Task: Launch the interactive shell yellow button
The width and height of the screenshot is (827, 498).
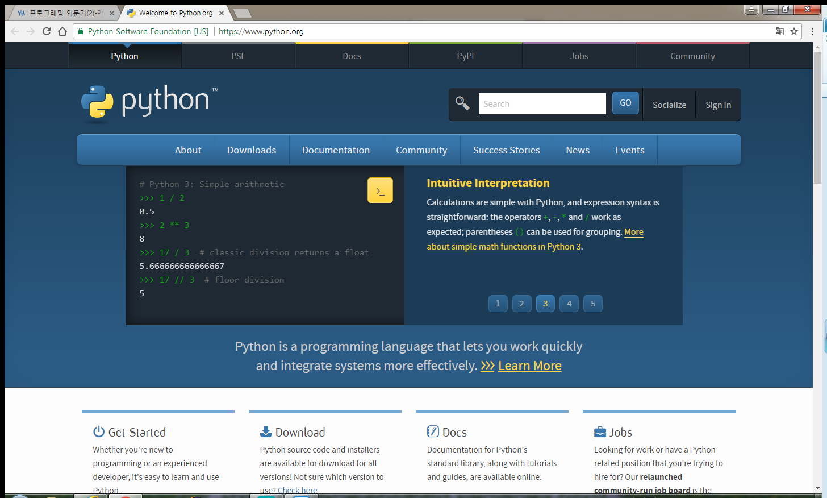Action: point(380,190)
